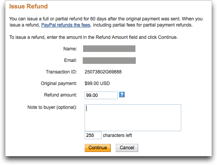The width and height of the screenshot is (217, 165).
Task: Click the characters left text
Action: pos(117,135)
